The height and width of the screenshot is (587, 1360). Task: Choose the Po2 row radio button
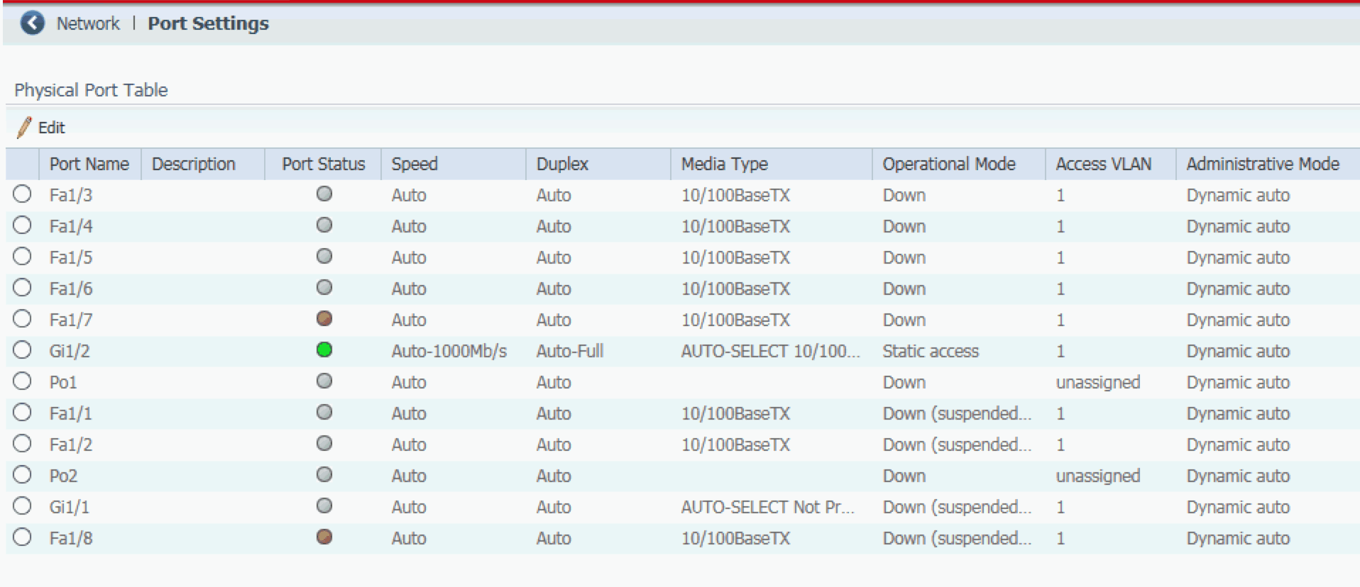pyautogui.click(x=22, y=475)
